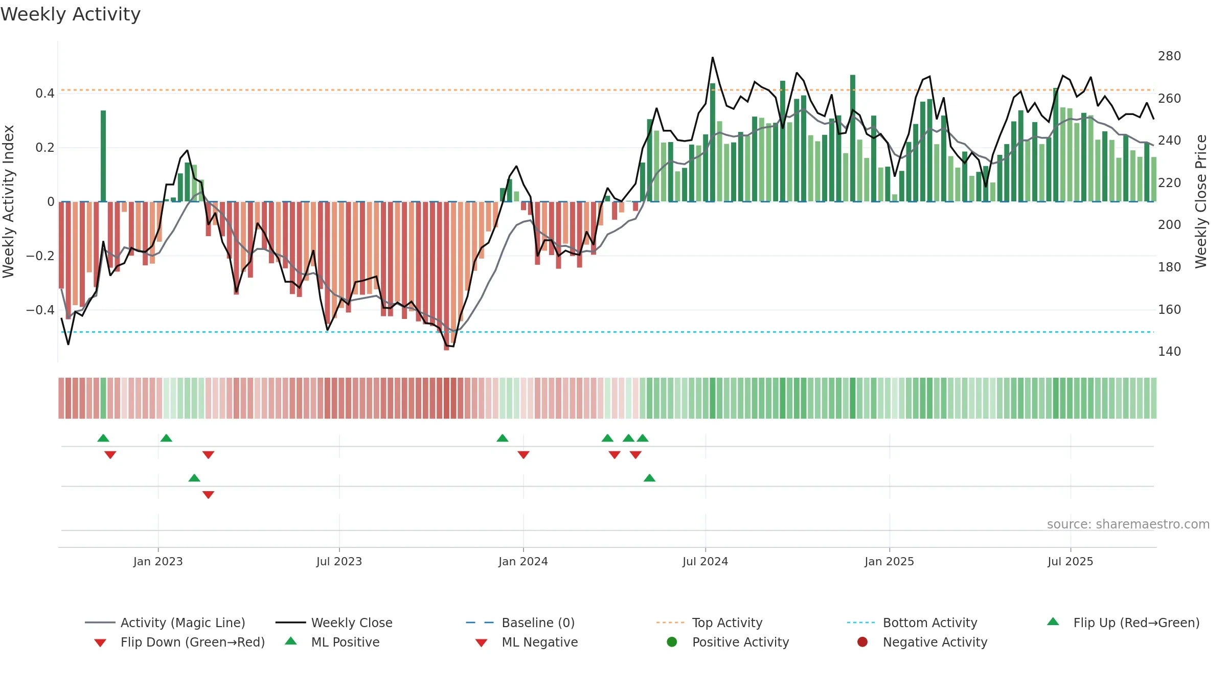
Task: Toggle the Positive Activity legend entry
Action: tap(728, 642)
